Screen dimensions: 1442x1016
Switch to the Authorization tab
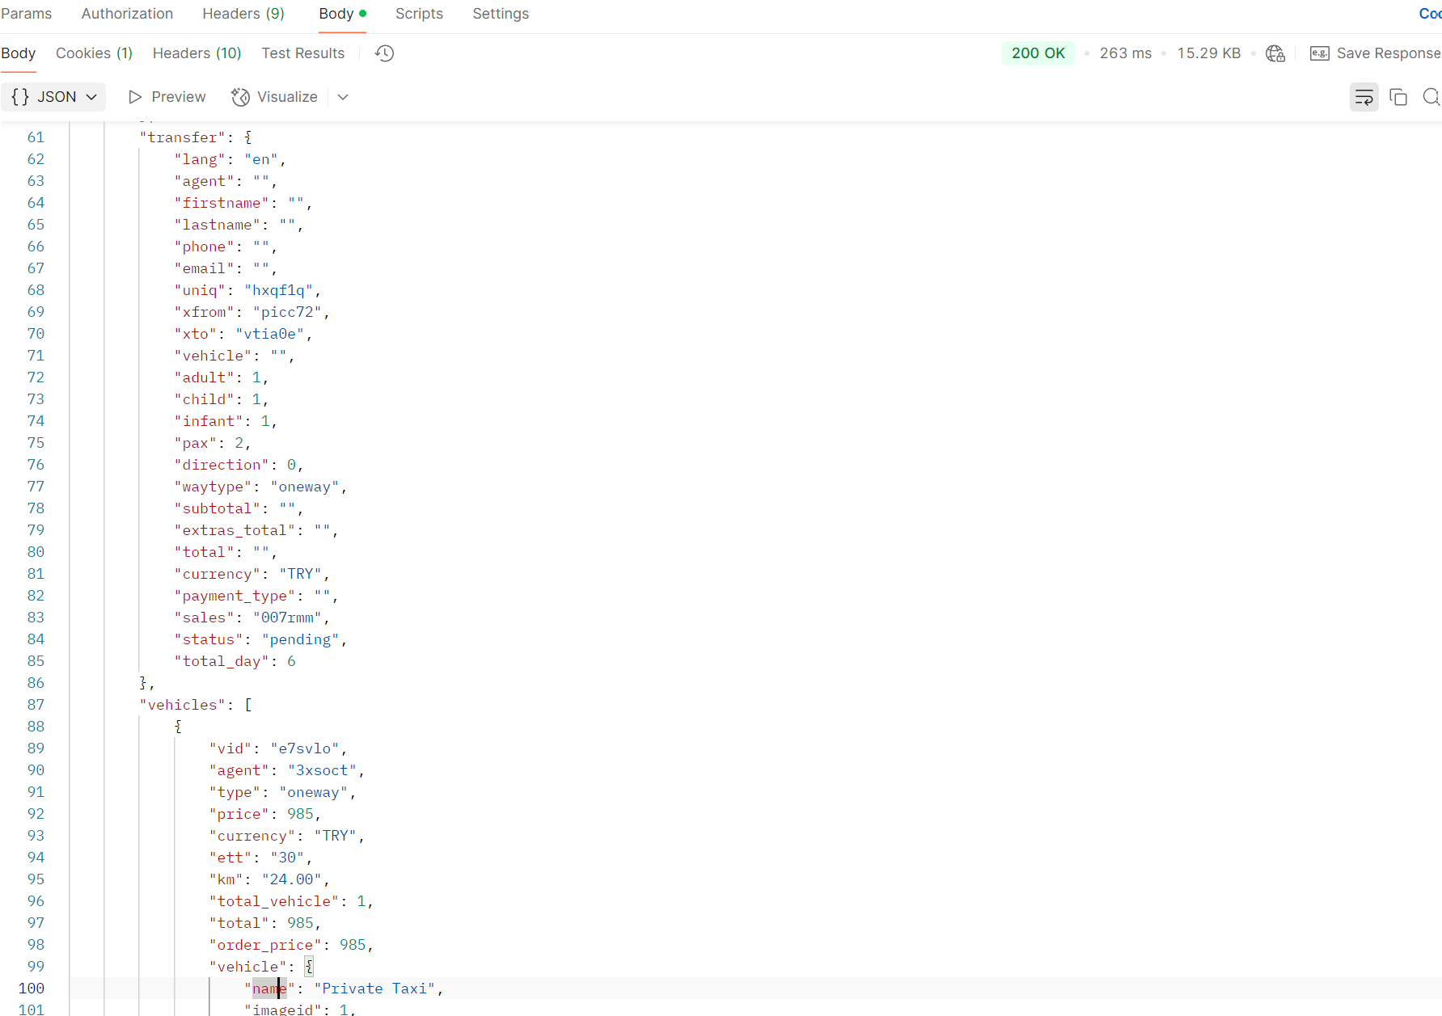tap(127, 14)
